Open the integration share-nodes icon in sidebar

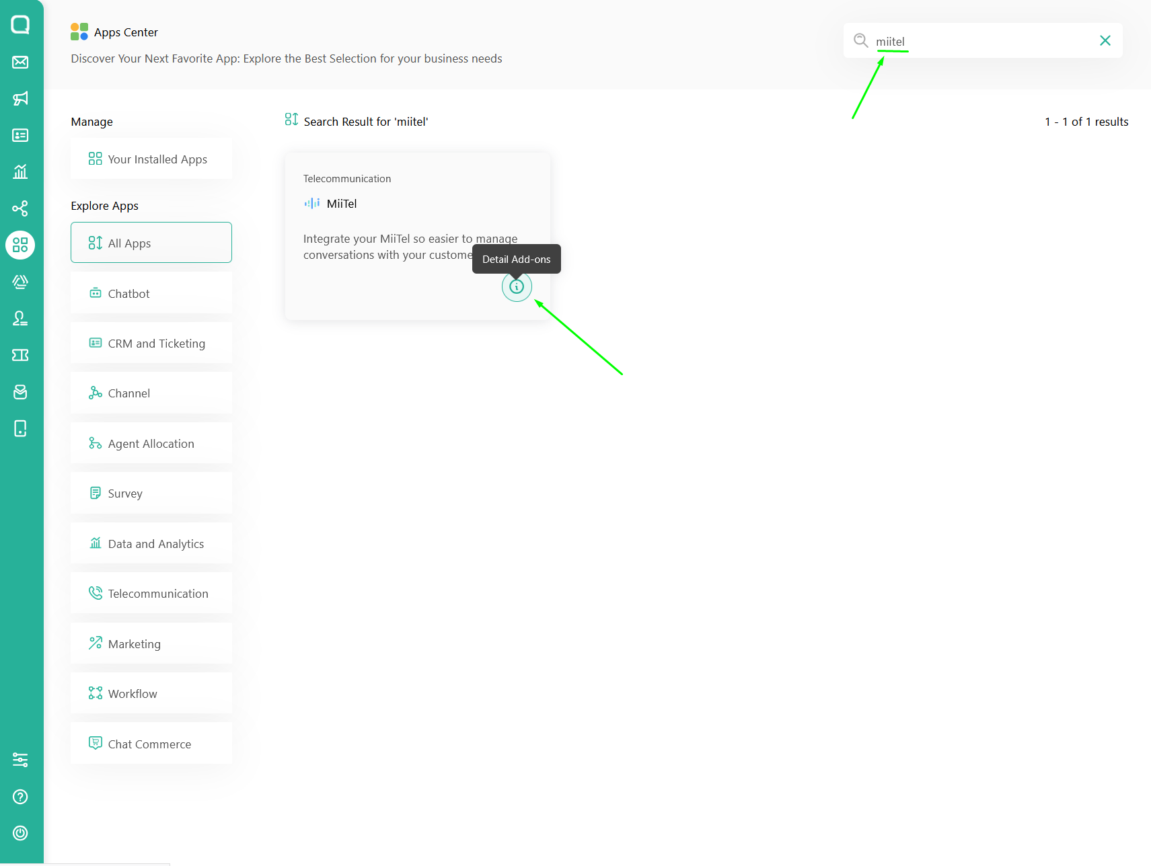(20, 208)
